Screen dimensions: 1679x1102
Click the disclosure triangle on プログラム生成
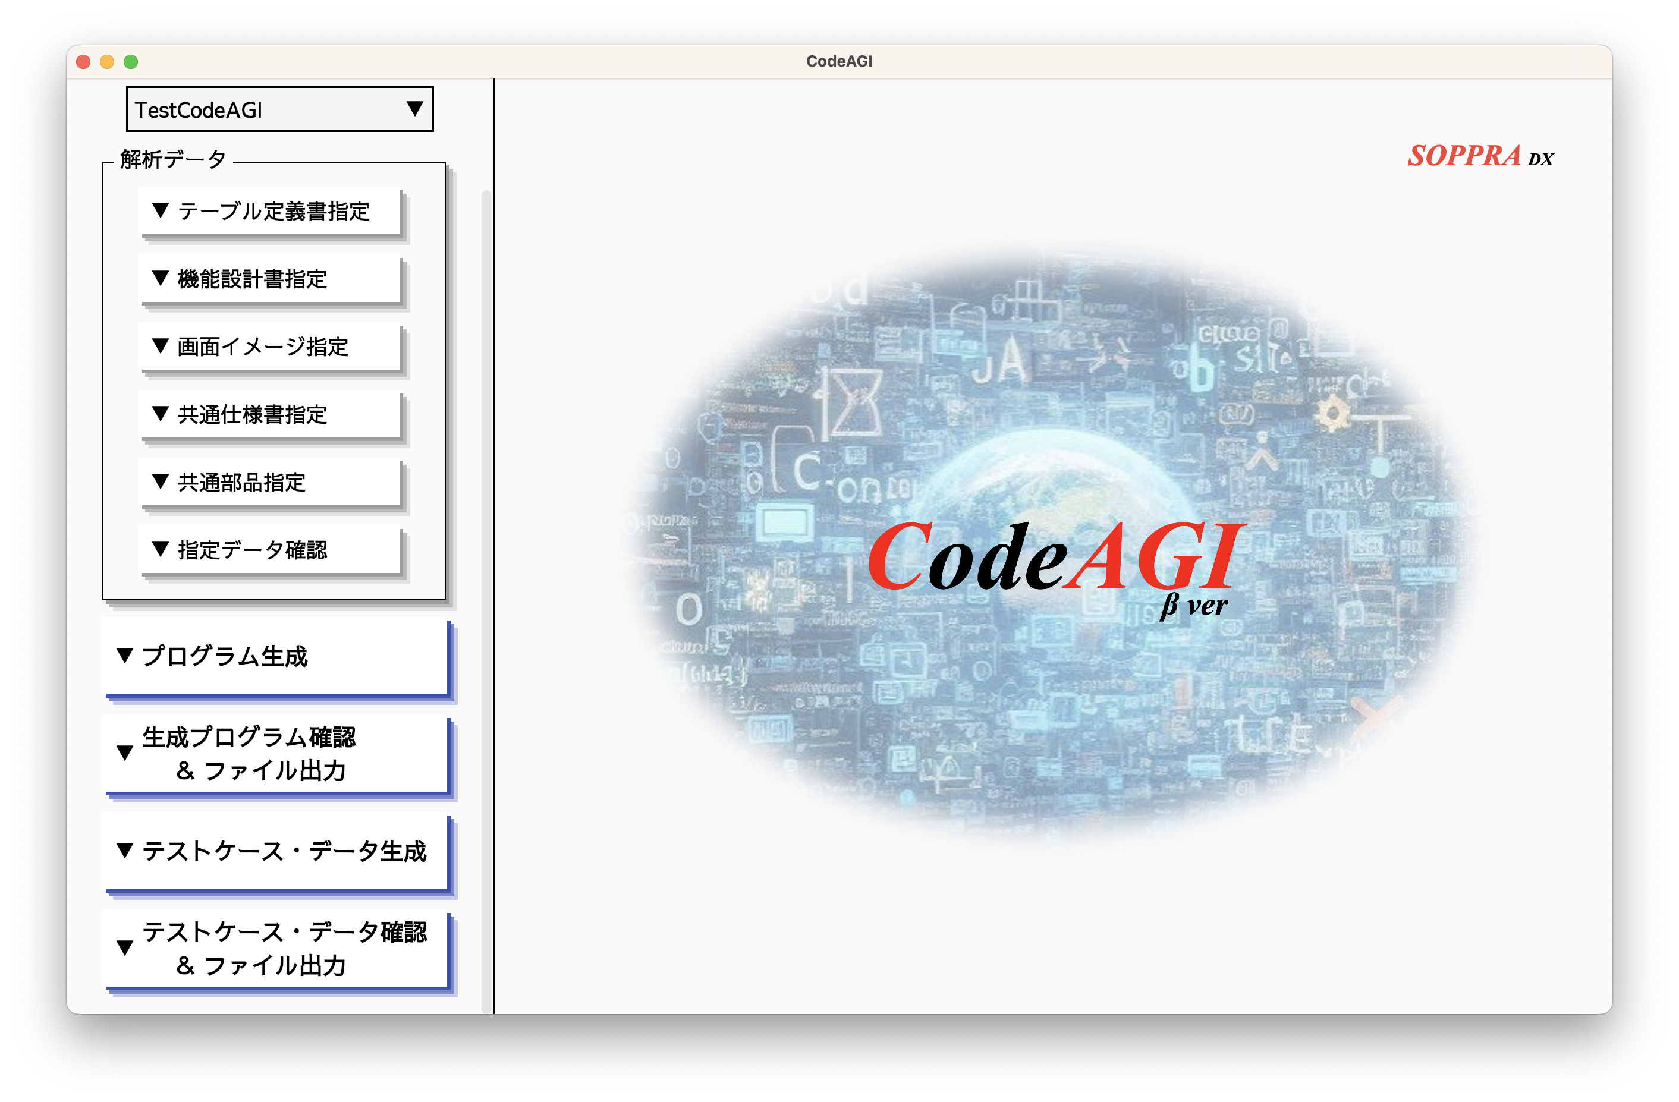coord(125,657)
